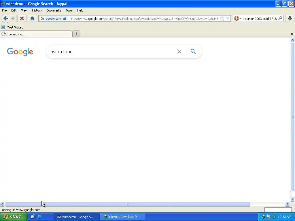Click the Google logo
This screenshot has height=221, width=295.
[20, 52]
